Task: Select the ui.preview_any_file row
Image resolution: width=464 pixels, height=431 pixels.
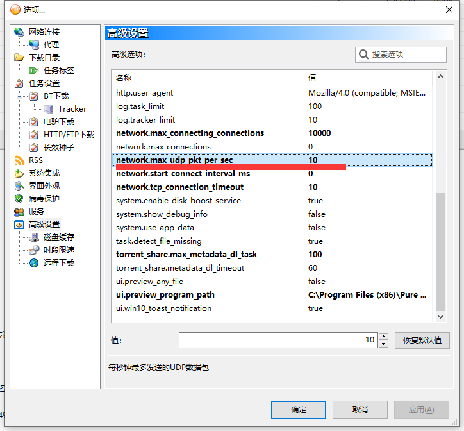Action: [272, 282]
